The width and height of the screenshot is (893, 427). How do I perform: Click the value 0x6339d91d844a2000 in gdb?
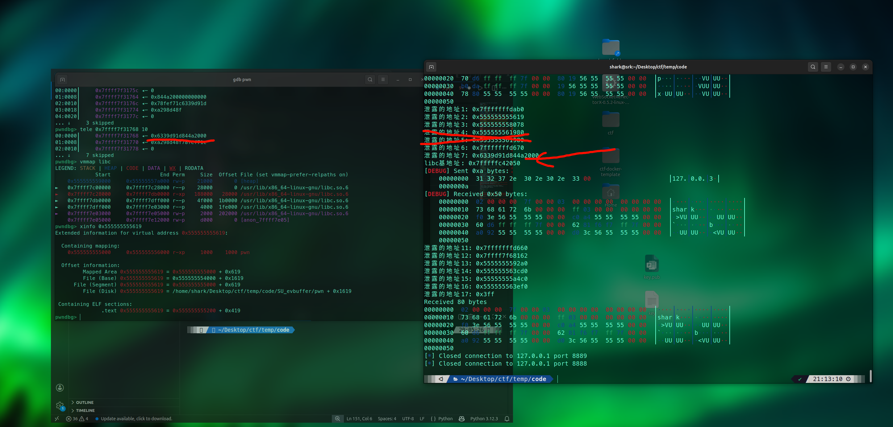click(x=178, y=136)
